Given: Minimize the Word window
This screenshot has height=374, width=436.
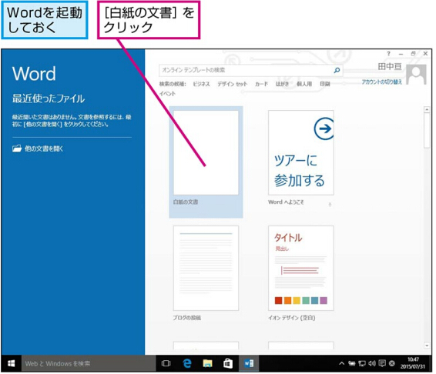Looking at the screenshot, I should click(x=401, y=54).
